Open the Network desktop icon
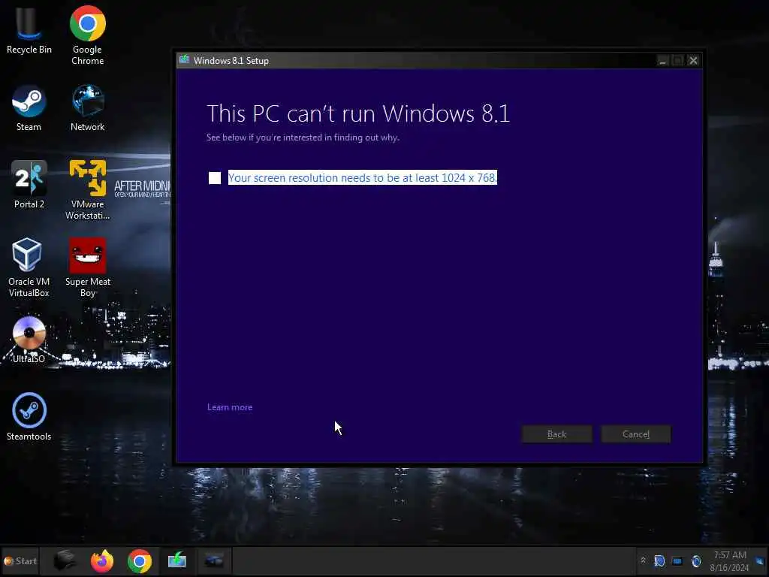Viewport: 769px width, 577px height. pos(87,108)
